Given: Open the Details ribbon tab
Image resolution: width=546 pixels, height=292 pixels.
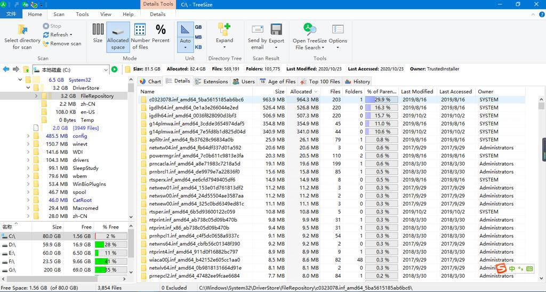Looking at the screenshot, I should 158,14.
